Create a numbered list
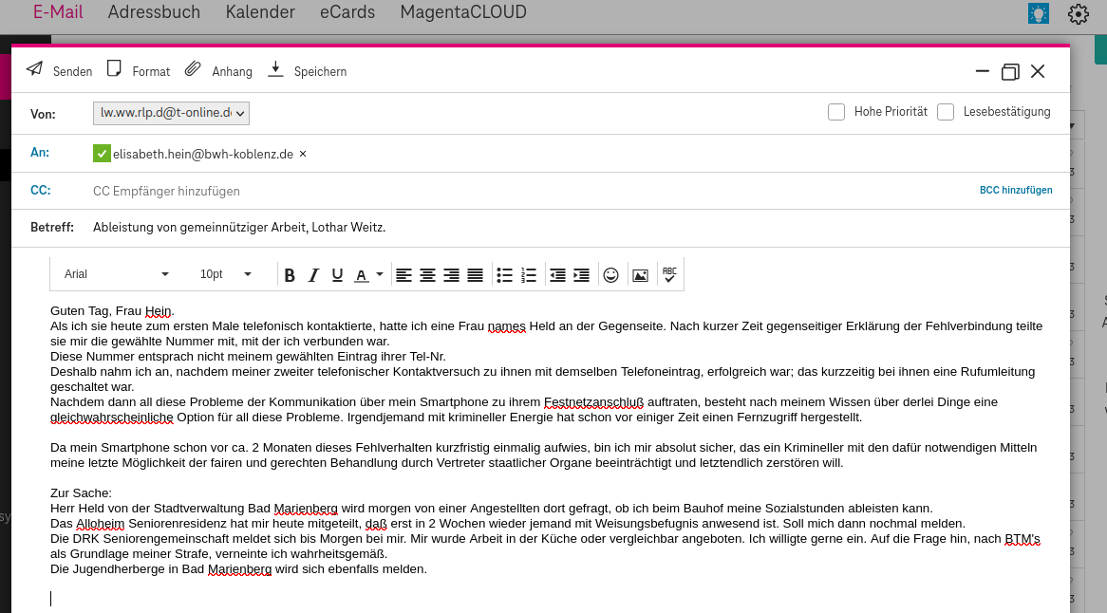1107x613 pixels. coord(529,275)
